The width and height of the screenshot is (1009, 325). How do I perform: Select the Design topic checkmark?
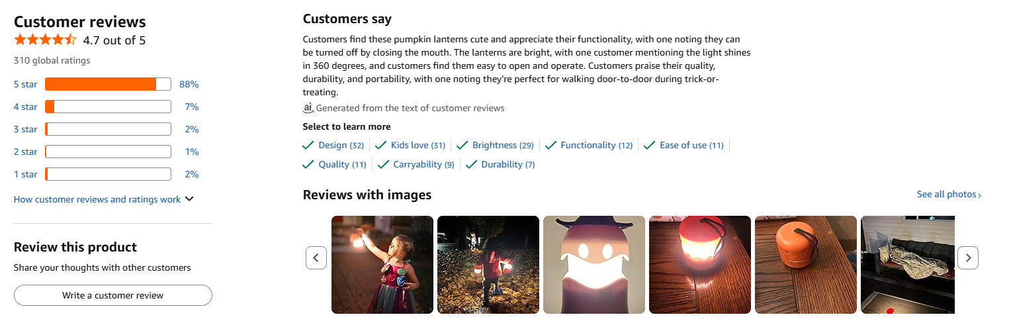tap(308, 145)
